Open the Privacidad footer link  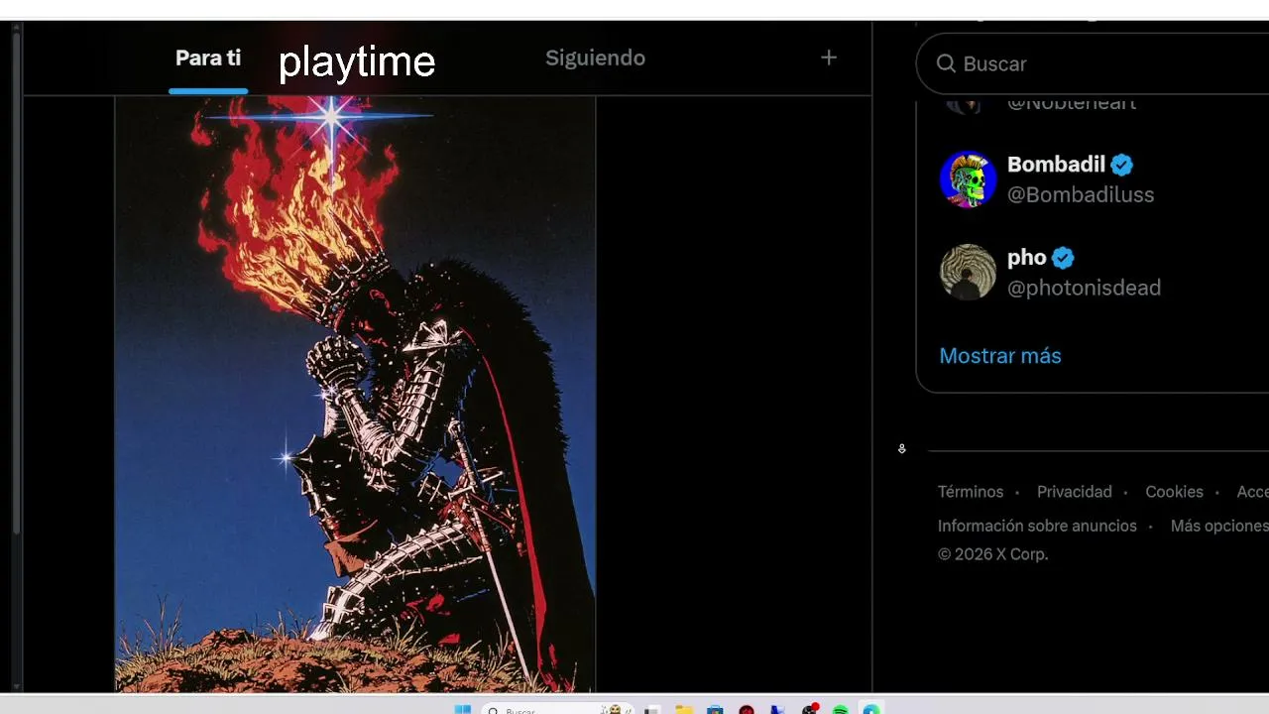point(1075,492)
